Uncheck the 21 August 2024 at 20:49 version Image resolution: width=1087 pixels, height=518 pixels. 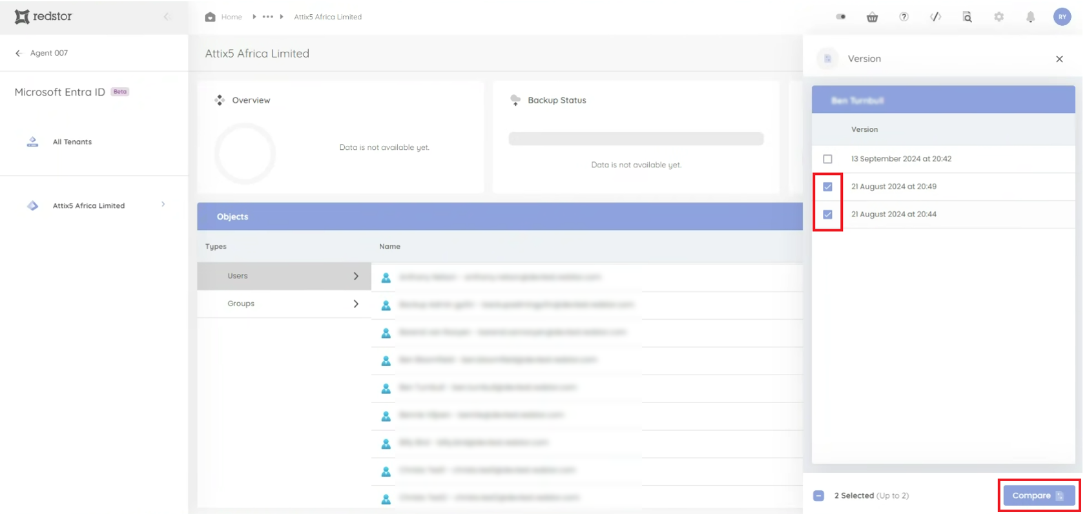[x=827, y=187]
